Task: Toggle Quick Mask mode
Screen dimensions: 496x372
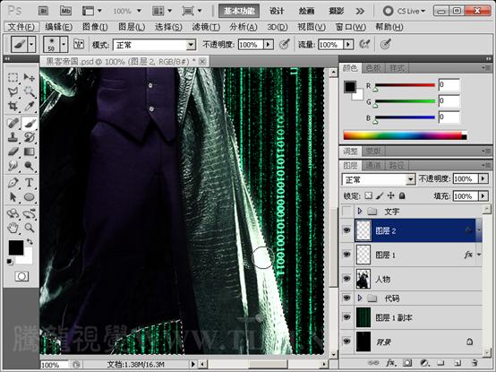Action: 21,276
